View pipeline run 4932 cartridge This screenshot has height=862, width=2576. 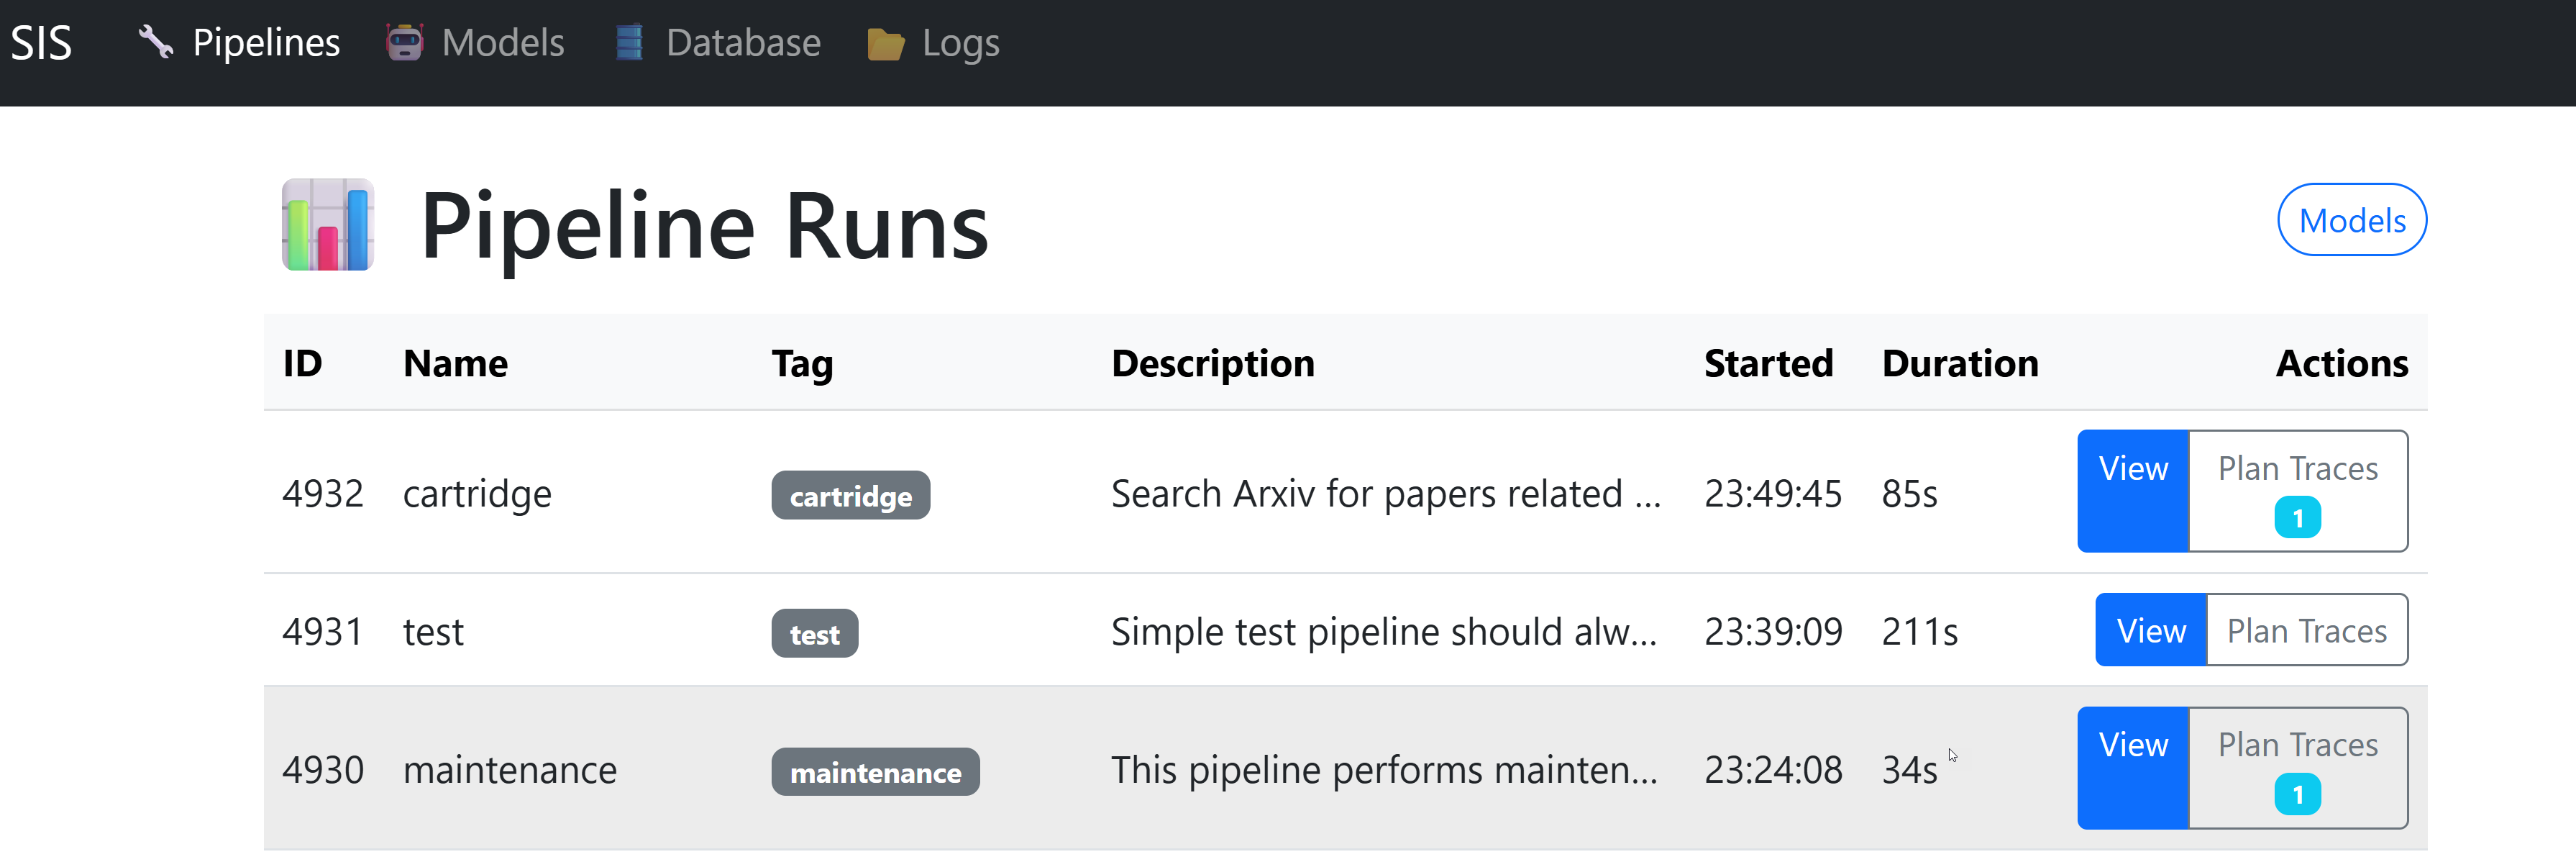coord(2132,490)
